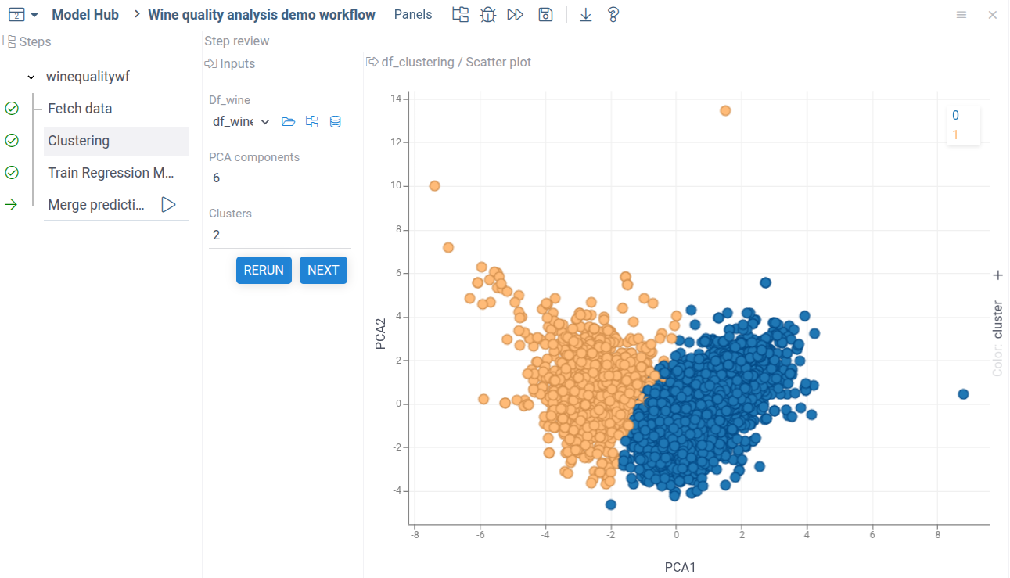Open the workflow panels layout icon
The height and width of the screenshot is (578, 1010).
pos(460,14)
